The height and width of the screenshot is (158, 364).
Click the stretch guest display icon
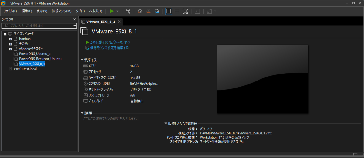(x=209, y=11)
